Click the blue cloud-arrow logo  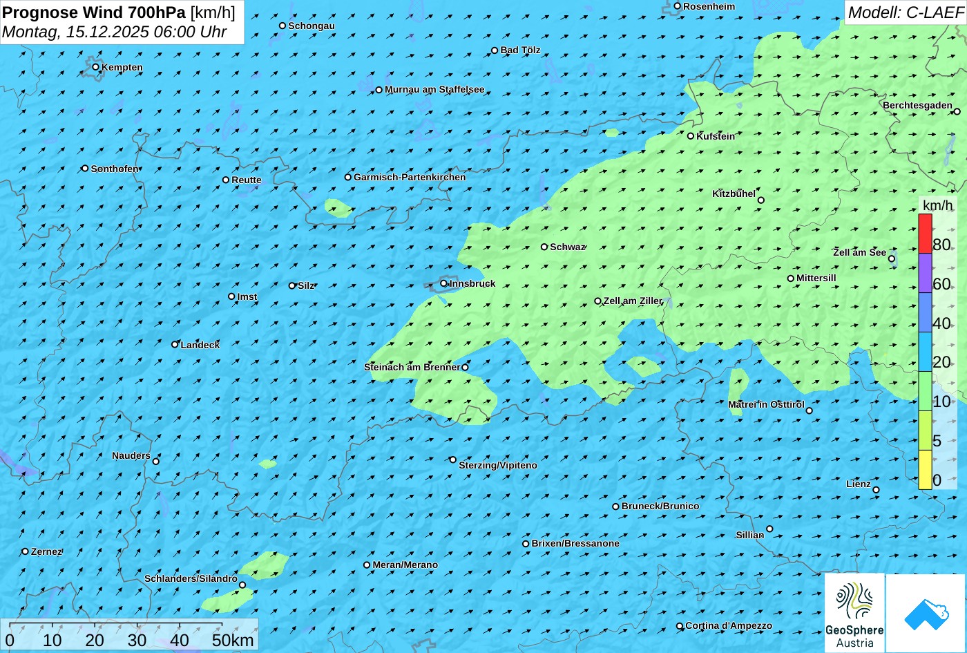[x=926, y=613]
